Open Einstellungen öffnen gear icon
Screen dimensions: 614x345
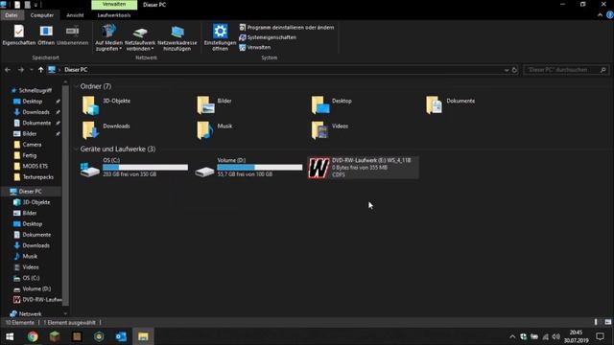(x=220, y=31)
